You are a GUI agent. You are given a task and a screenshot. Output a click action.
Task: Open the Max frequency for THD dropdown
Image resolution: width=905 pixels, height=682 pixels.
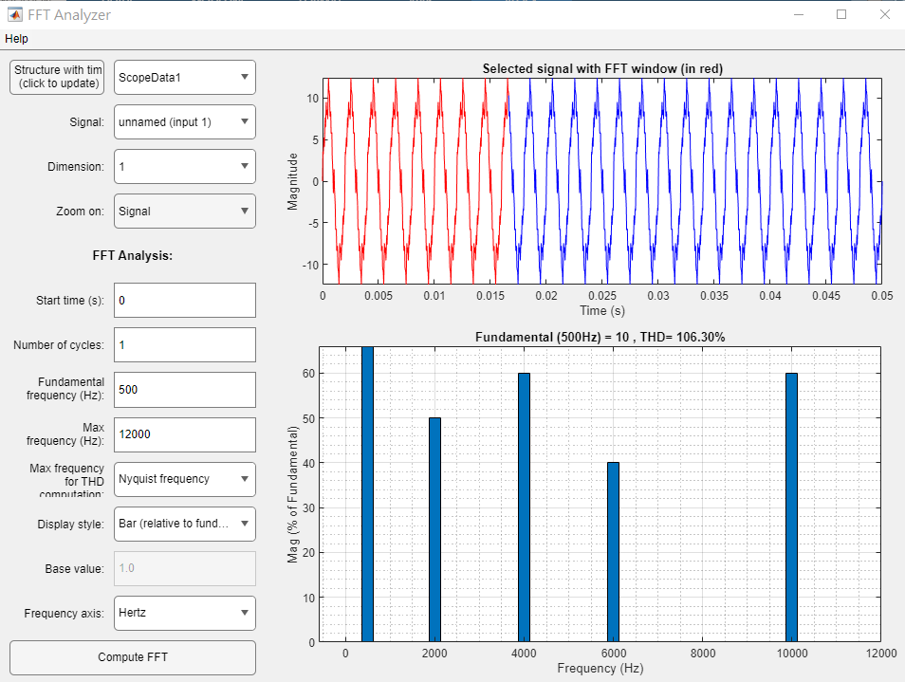click(x=185, y=479)
